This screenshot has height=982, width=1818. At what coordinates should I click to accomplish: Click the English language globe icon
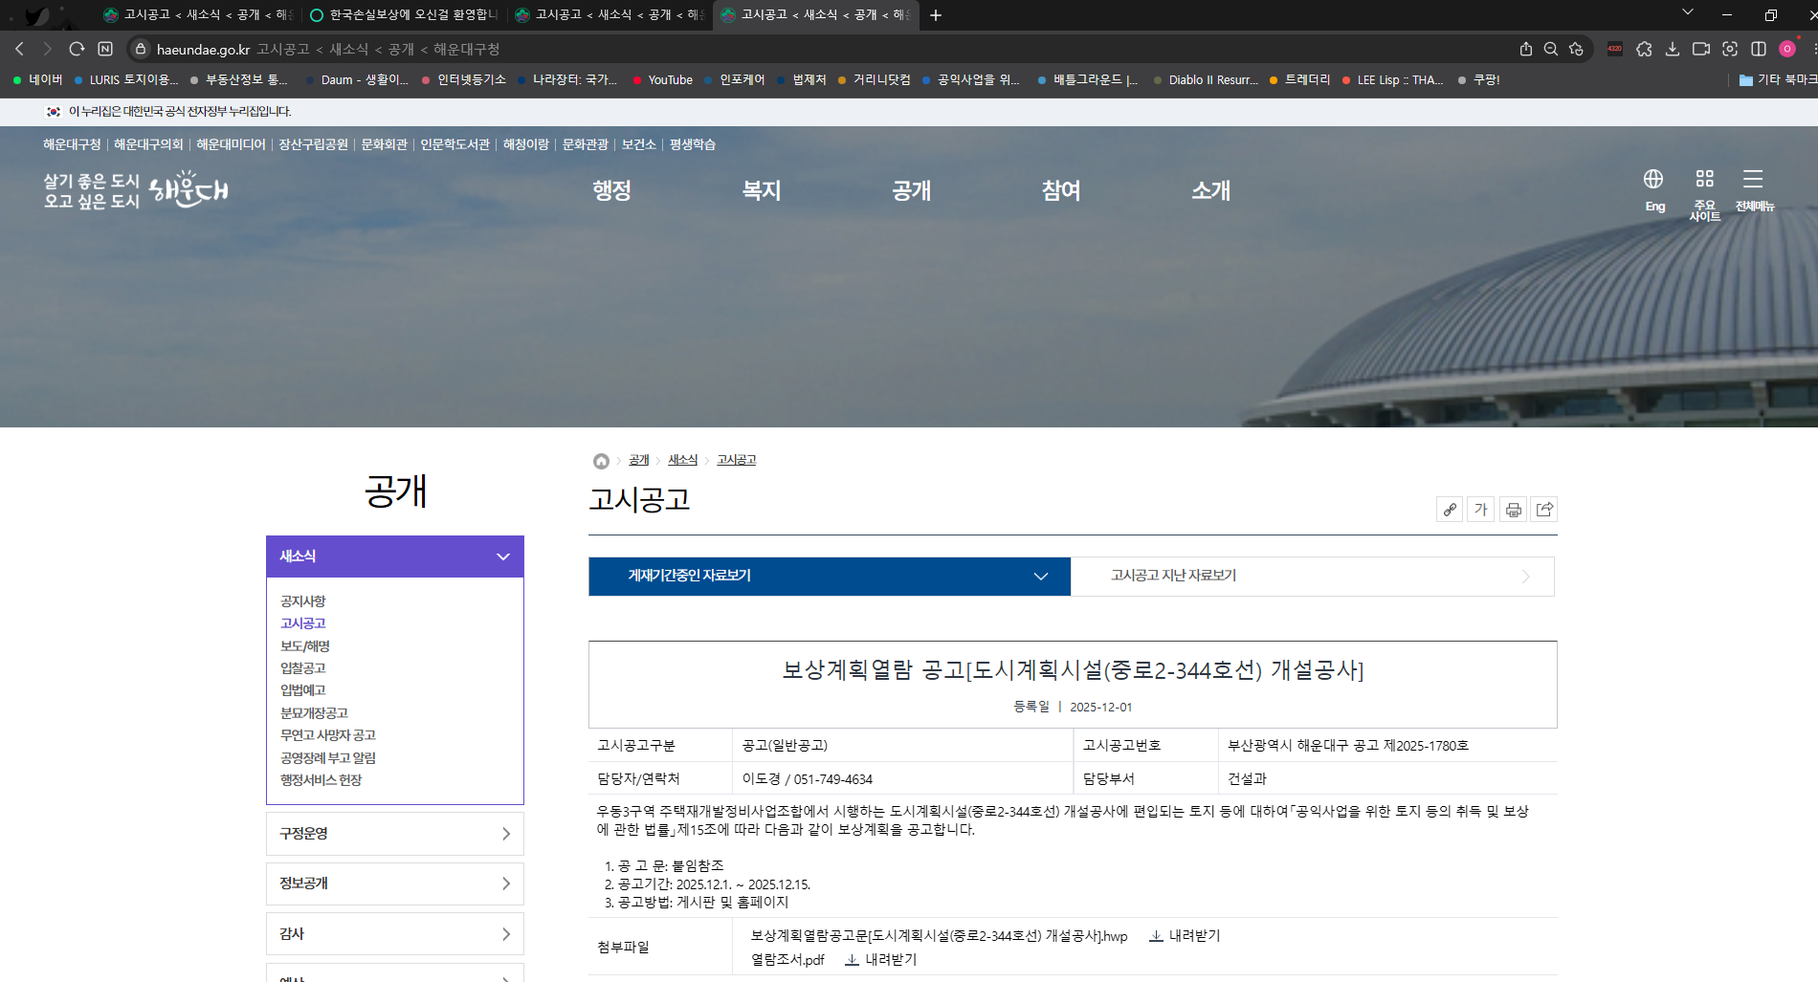[x=1653, y=180]
